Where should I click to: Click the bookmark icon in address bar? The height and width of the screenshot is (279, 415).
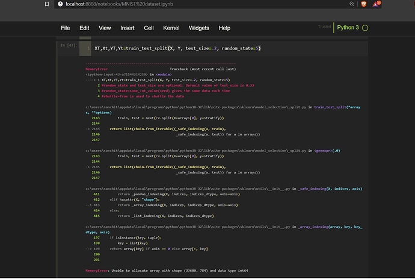[x=46, y=4]
